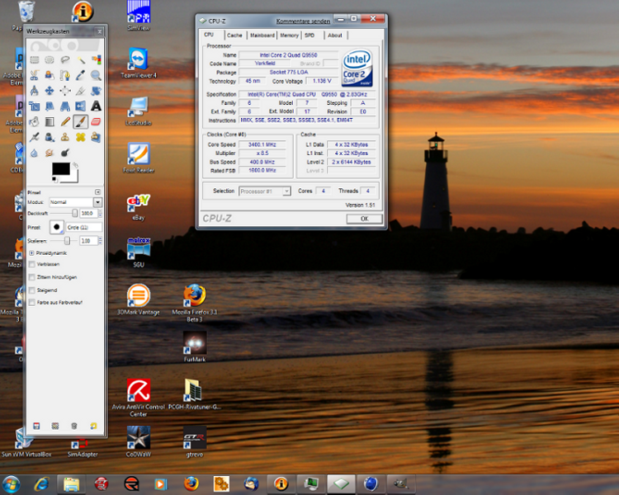
Task: Choose the Pencil tool
Action: coord(65,121)
